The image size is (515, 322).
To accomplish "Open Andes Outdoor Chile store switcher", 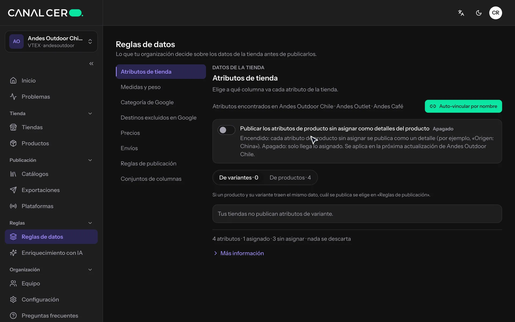I will coord(51,42).
